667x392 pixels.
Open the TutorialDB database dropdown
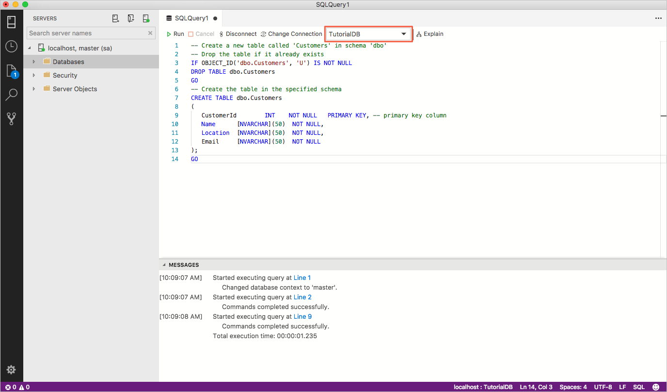click(368, 34)
